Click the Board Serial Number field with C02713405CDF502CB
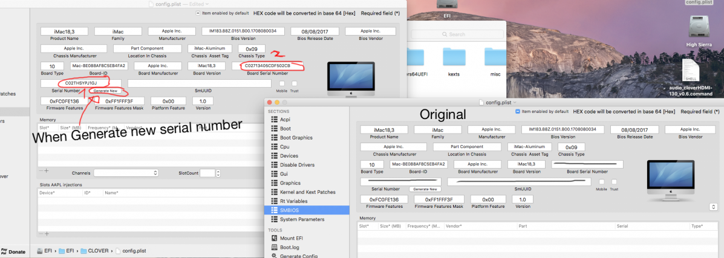Viewport: 724px width, 258px height. (267, 65)
